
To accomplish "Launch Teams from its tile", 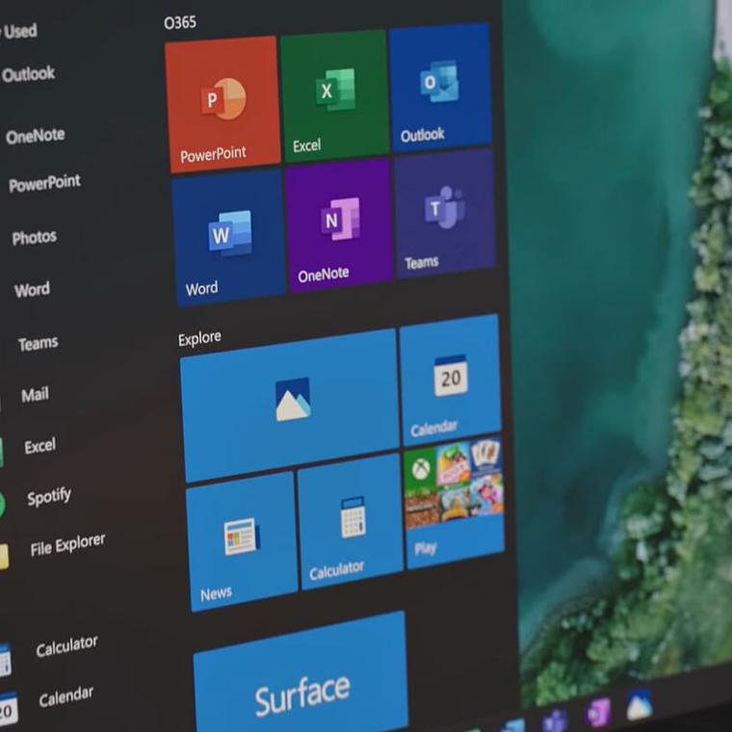I will point(444,214).
